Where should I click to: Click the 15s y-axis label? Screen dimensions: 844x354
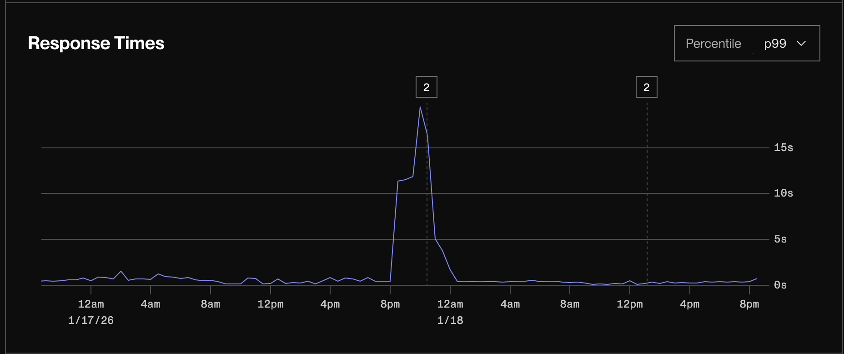click(783, 147)
